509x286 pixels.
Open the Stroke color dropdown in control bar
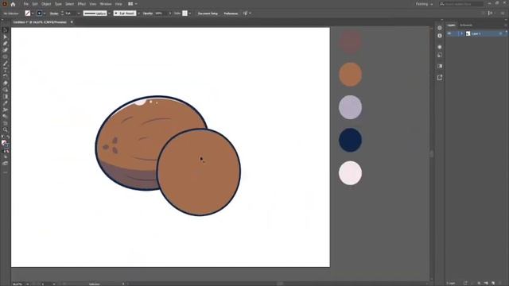click(x=45, y=14)
